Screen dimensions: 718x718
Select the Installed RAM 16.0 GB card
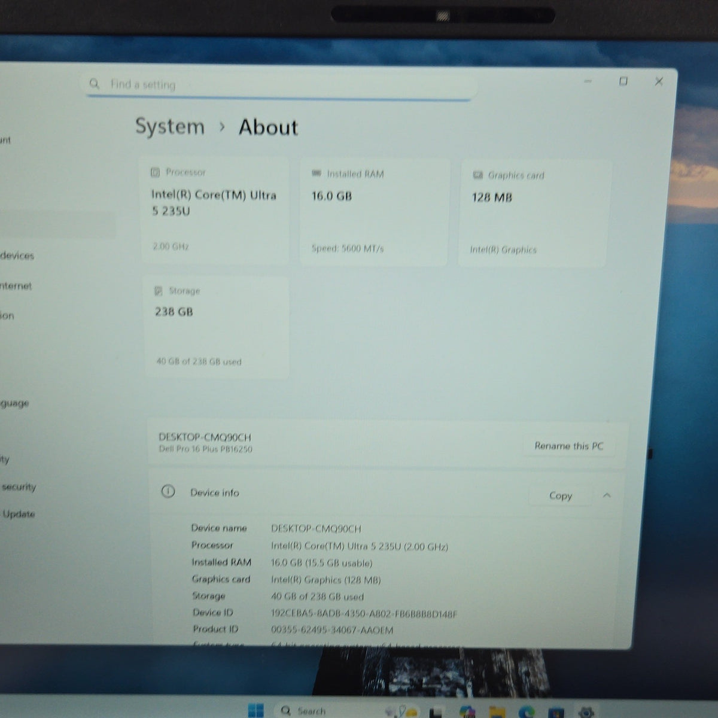pyautogui.click(x=374, y=212)
